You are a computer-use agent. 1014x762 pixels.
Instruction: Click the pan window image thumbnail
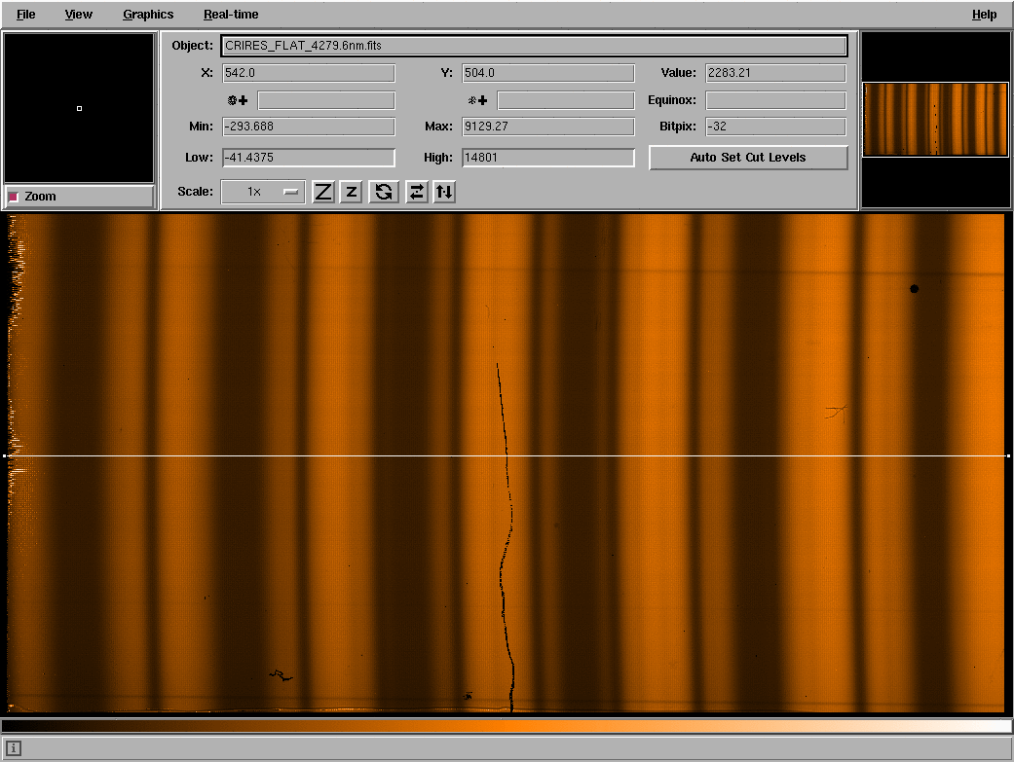[x=935, y=120]
